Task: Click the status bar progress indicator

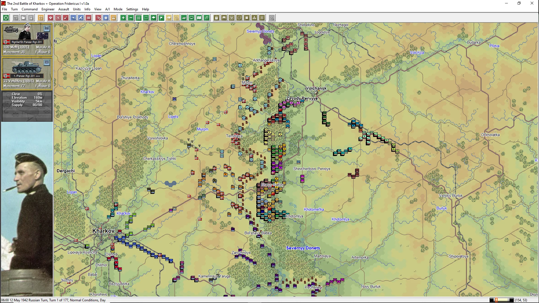Action: click(x=501, y=300)
